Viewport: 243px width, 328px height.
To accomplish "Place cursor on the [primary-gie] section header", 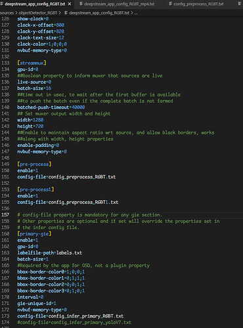I will pos(34,234).
